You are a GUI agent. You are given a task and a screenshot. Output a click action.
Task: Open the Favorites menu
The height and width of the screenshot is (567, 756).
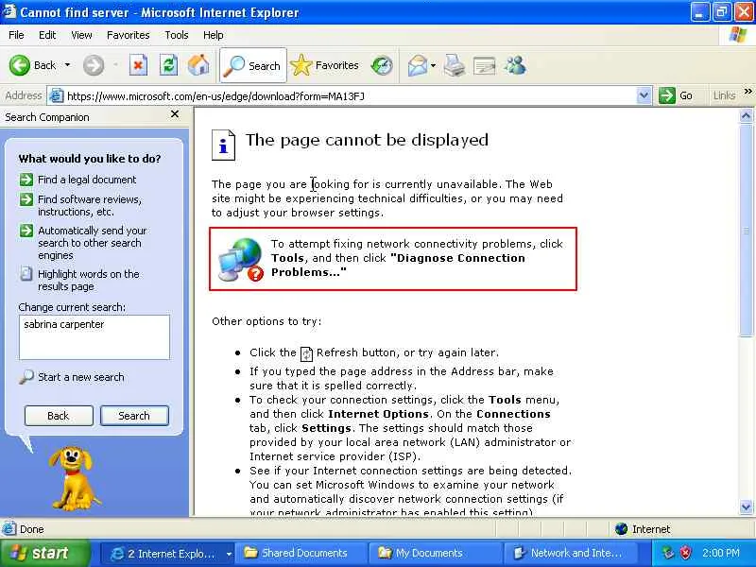coord(129,35)
